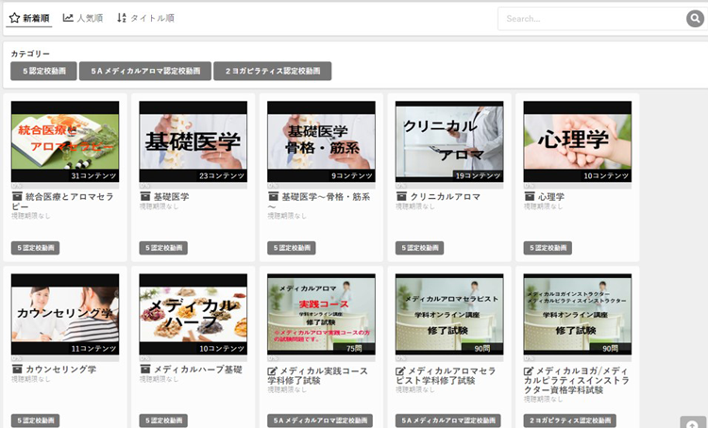Click 2 ヨガピラティス認定校動画 tag on yoga card

pos(570,420)
